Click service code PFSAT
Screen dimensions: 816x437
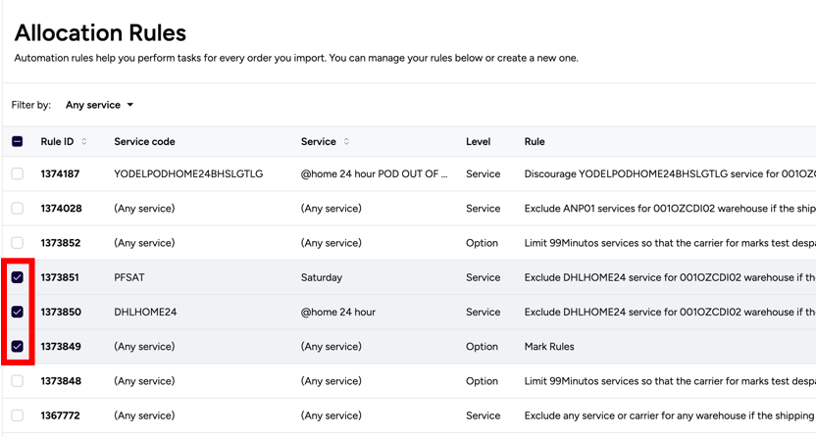pos(129,277)
